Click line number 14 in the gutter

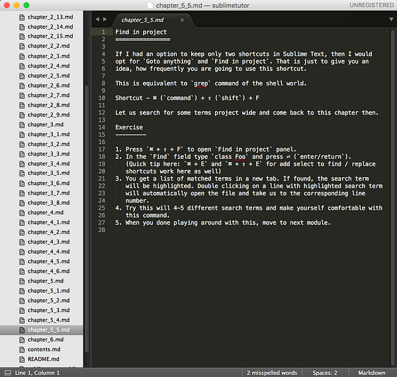click(x=102, y=127)
